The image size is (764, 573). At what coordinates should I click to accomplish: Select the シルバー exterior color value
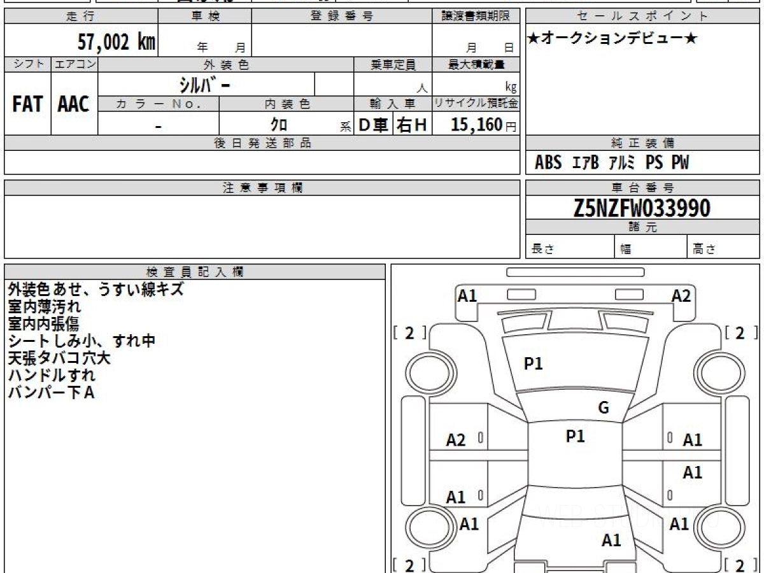pyautogui.click(x=204, y=84)
